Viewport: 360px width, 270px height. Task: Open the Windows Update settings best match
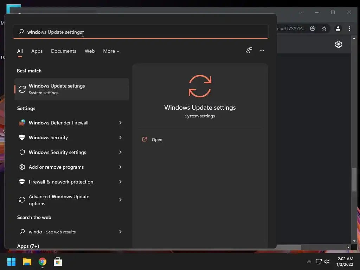72,89
